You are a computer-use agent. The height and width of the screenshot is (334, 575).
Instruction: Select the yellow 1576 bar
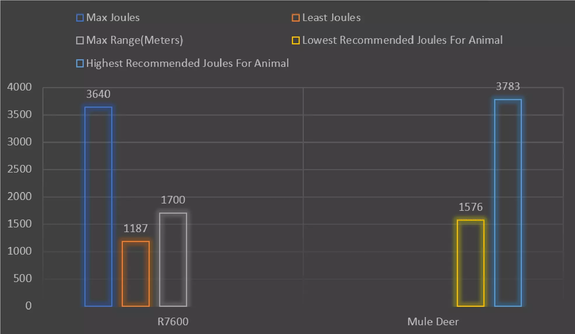[471, 263]
